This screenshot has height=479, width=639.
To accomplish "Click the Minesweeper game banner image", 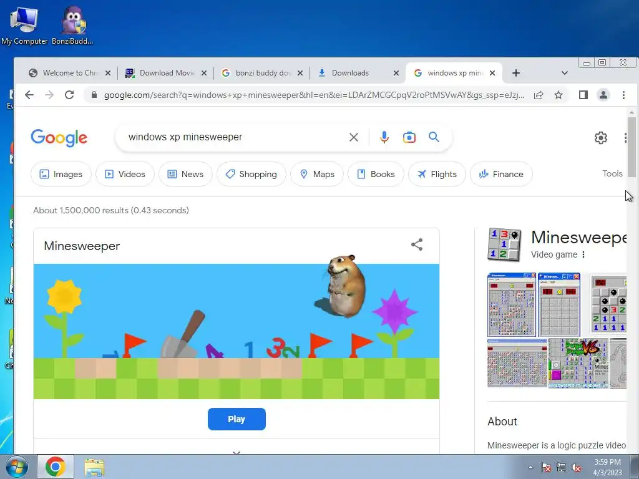I will click(x=237, y=331).
